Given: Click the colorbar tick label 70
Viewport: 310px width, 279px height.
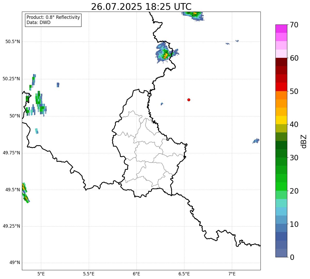Looking at the screenshot, I should [294, 25].
